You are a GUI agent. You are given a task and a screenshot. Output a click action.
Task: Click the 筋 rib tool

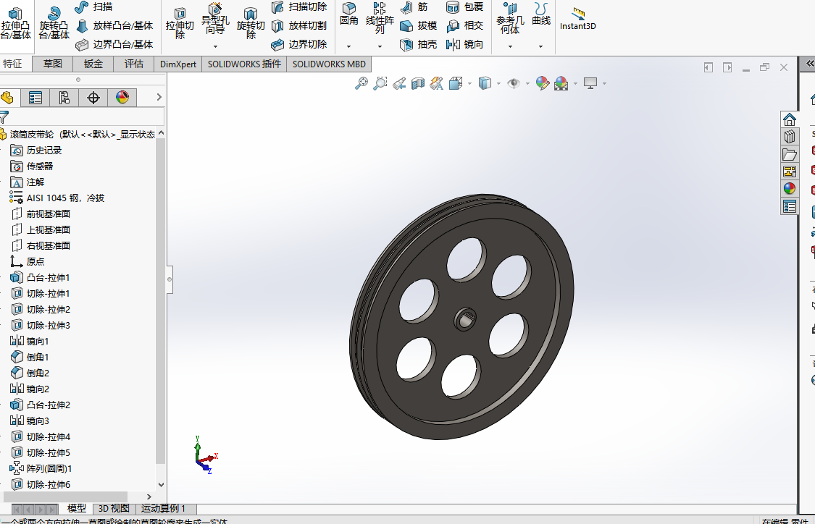414,7
